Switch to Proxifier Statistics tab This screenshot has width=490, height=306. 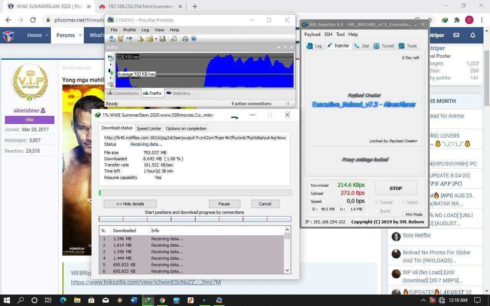[x=178, y=93]
